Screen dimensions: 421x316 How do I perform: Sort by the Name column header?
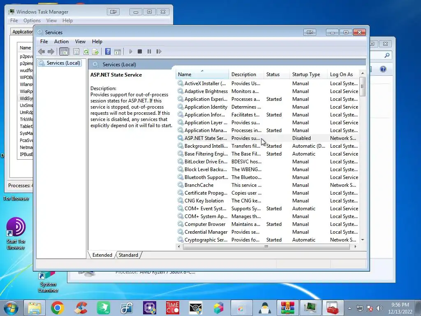[202, 74]
